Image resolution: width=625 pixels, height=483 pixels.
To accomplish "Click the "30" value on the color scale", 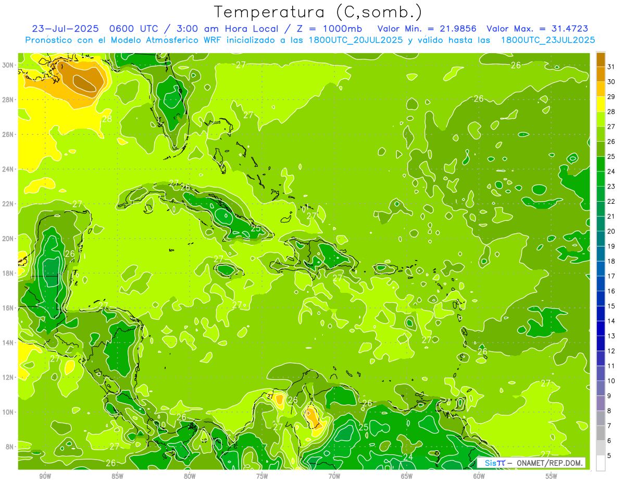I will click(x=611, y=82).
